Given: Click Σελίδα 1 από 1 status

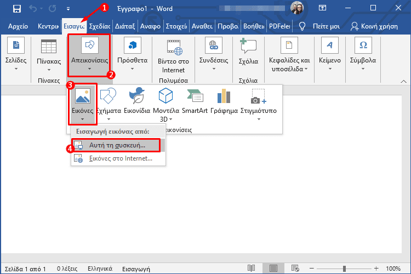Looking at the screenshot, I should click(x=25, y=269).
